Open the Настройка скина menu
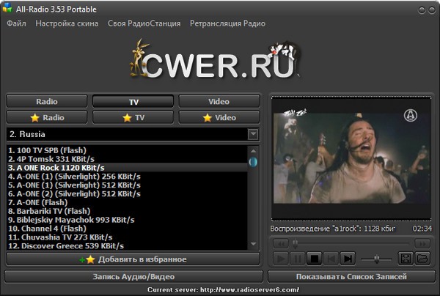This screenshot has height=296, width=440. click(x=67, y=23)
